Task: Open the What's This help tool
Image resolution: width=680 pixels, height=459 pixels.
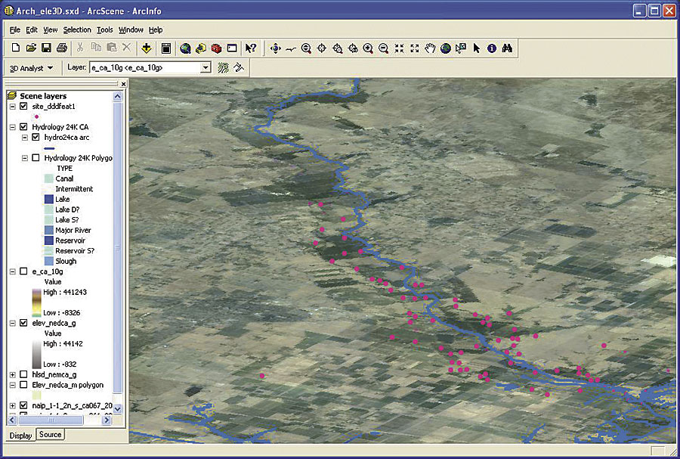Action: coord(251,48)
